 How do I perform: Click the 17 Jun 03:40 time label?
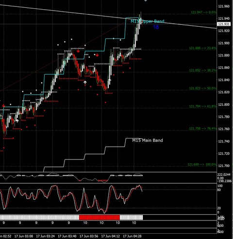[x=67, y=236]
